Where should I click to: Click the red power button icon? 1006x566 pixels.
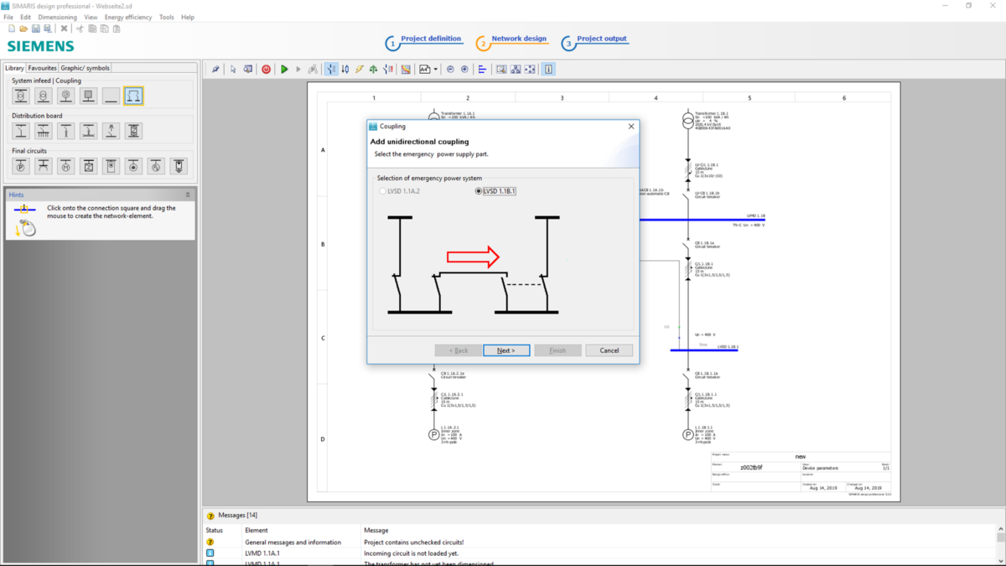[266, 70]
